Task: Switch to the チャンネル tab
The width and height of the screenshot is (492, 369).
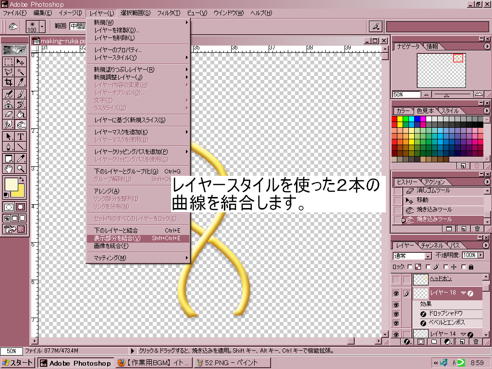Action: pyautogui.click(x=432, y=246)
